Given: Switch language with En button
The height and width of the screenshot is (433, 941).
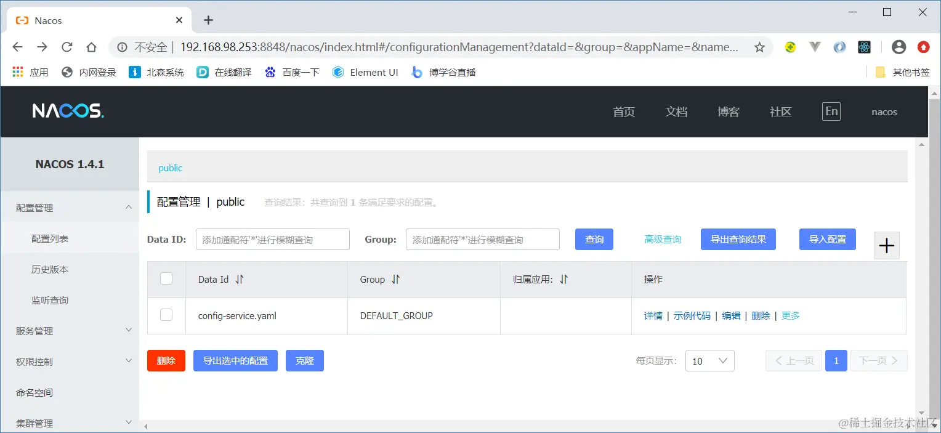Looking at the screenshot, I should [x=831, y=111].
